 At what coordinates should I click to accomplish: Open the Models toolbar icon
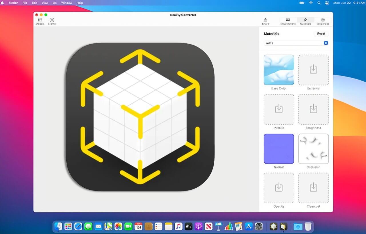pos(40,21)
